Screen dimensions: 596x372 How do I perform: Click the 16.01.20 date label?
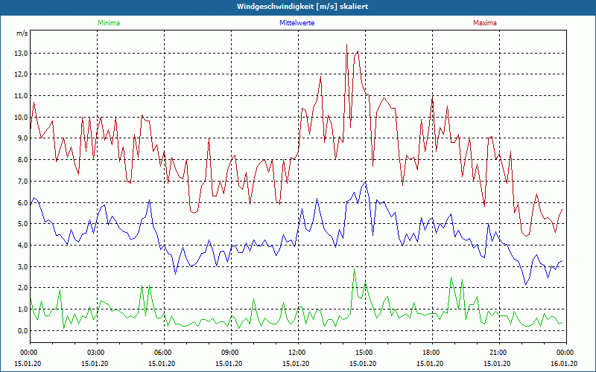pos(565,364)
